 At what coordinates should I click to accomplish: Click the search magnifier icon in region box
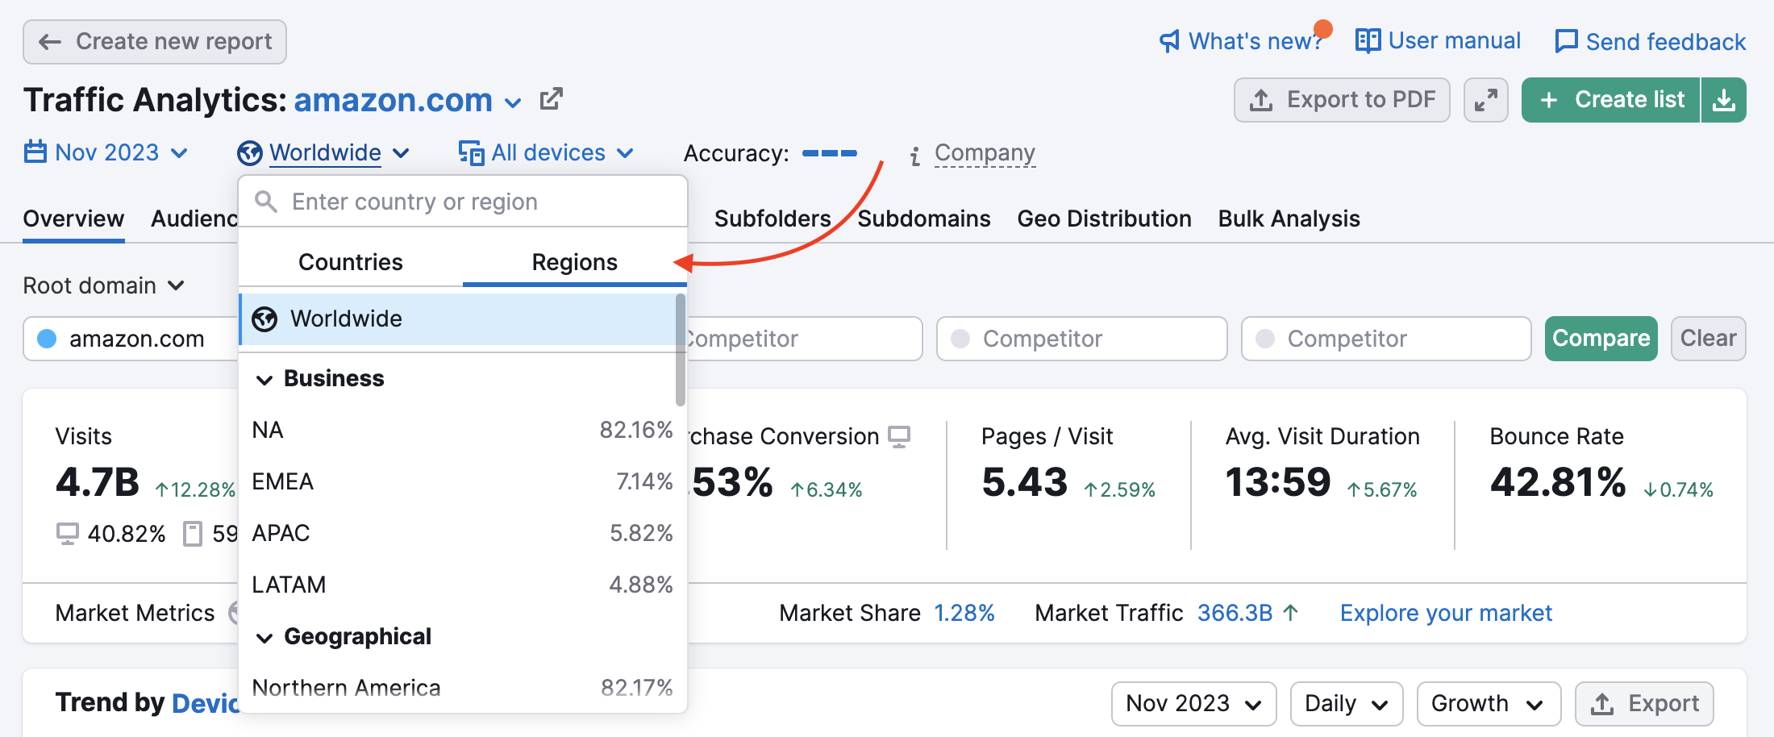pos(266,202)
